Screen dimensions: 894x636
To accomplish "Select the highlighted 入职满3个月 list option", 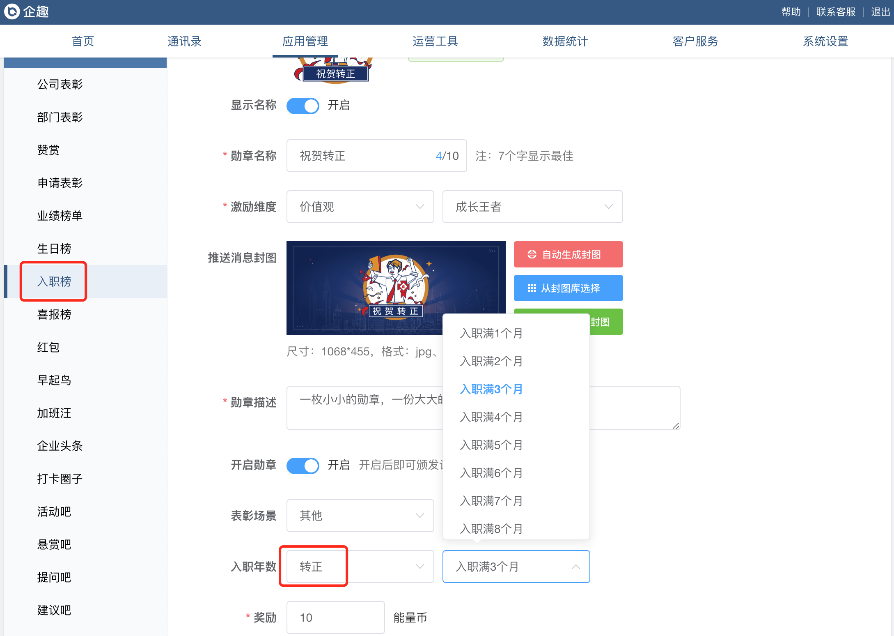I will point(516,389).
